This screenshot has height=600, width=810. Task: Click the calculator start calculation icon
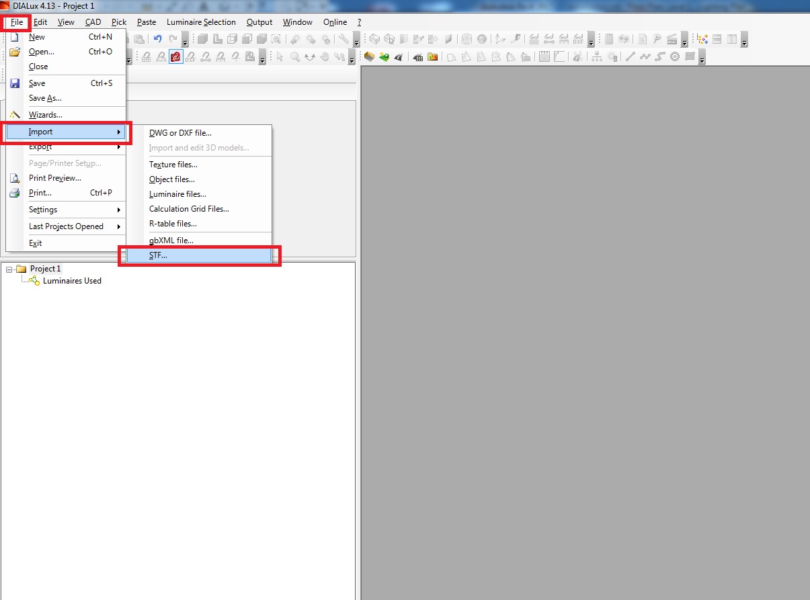609,39
